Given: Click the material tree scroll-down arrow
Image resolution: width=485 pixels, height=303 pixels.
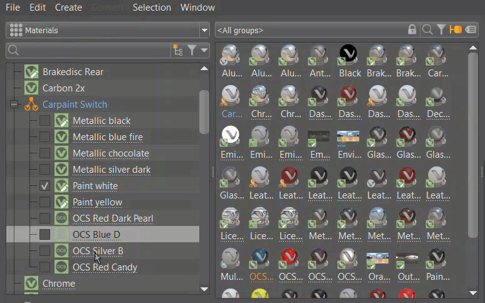Looking at the screenshot, I should pos(204,289).
